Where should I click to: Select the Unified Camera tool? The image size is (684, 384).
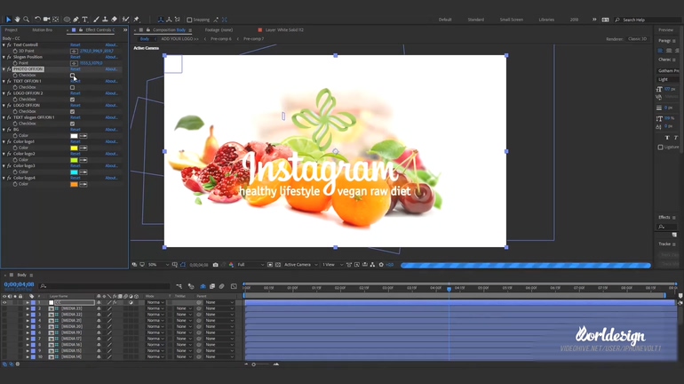pos(46,20)
